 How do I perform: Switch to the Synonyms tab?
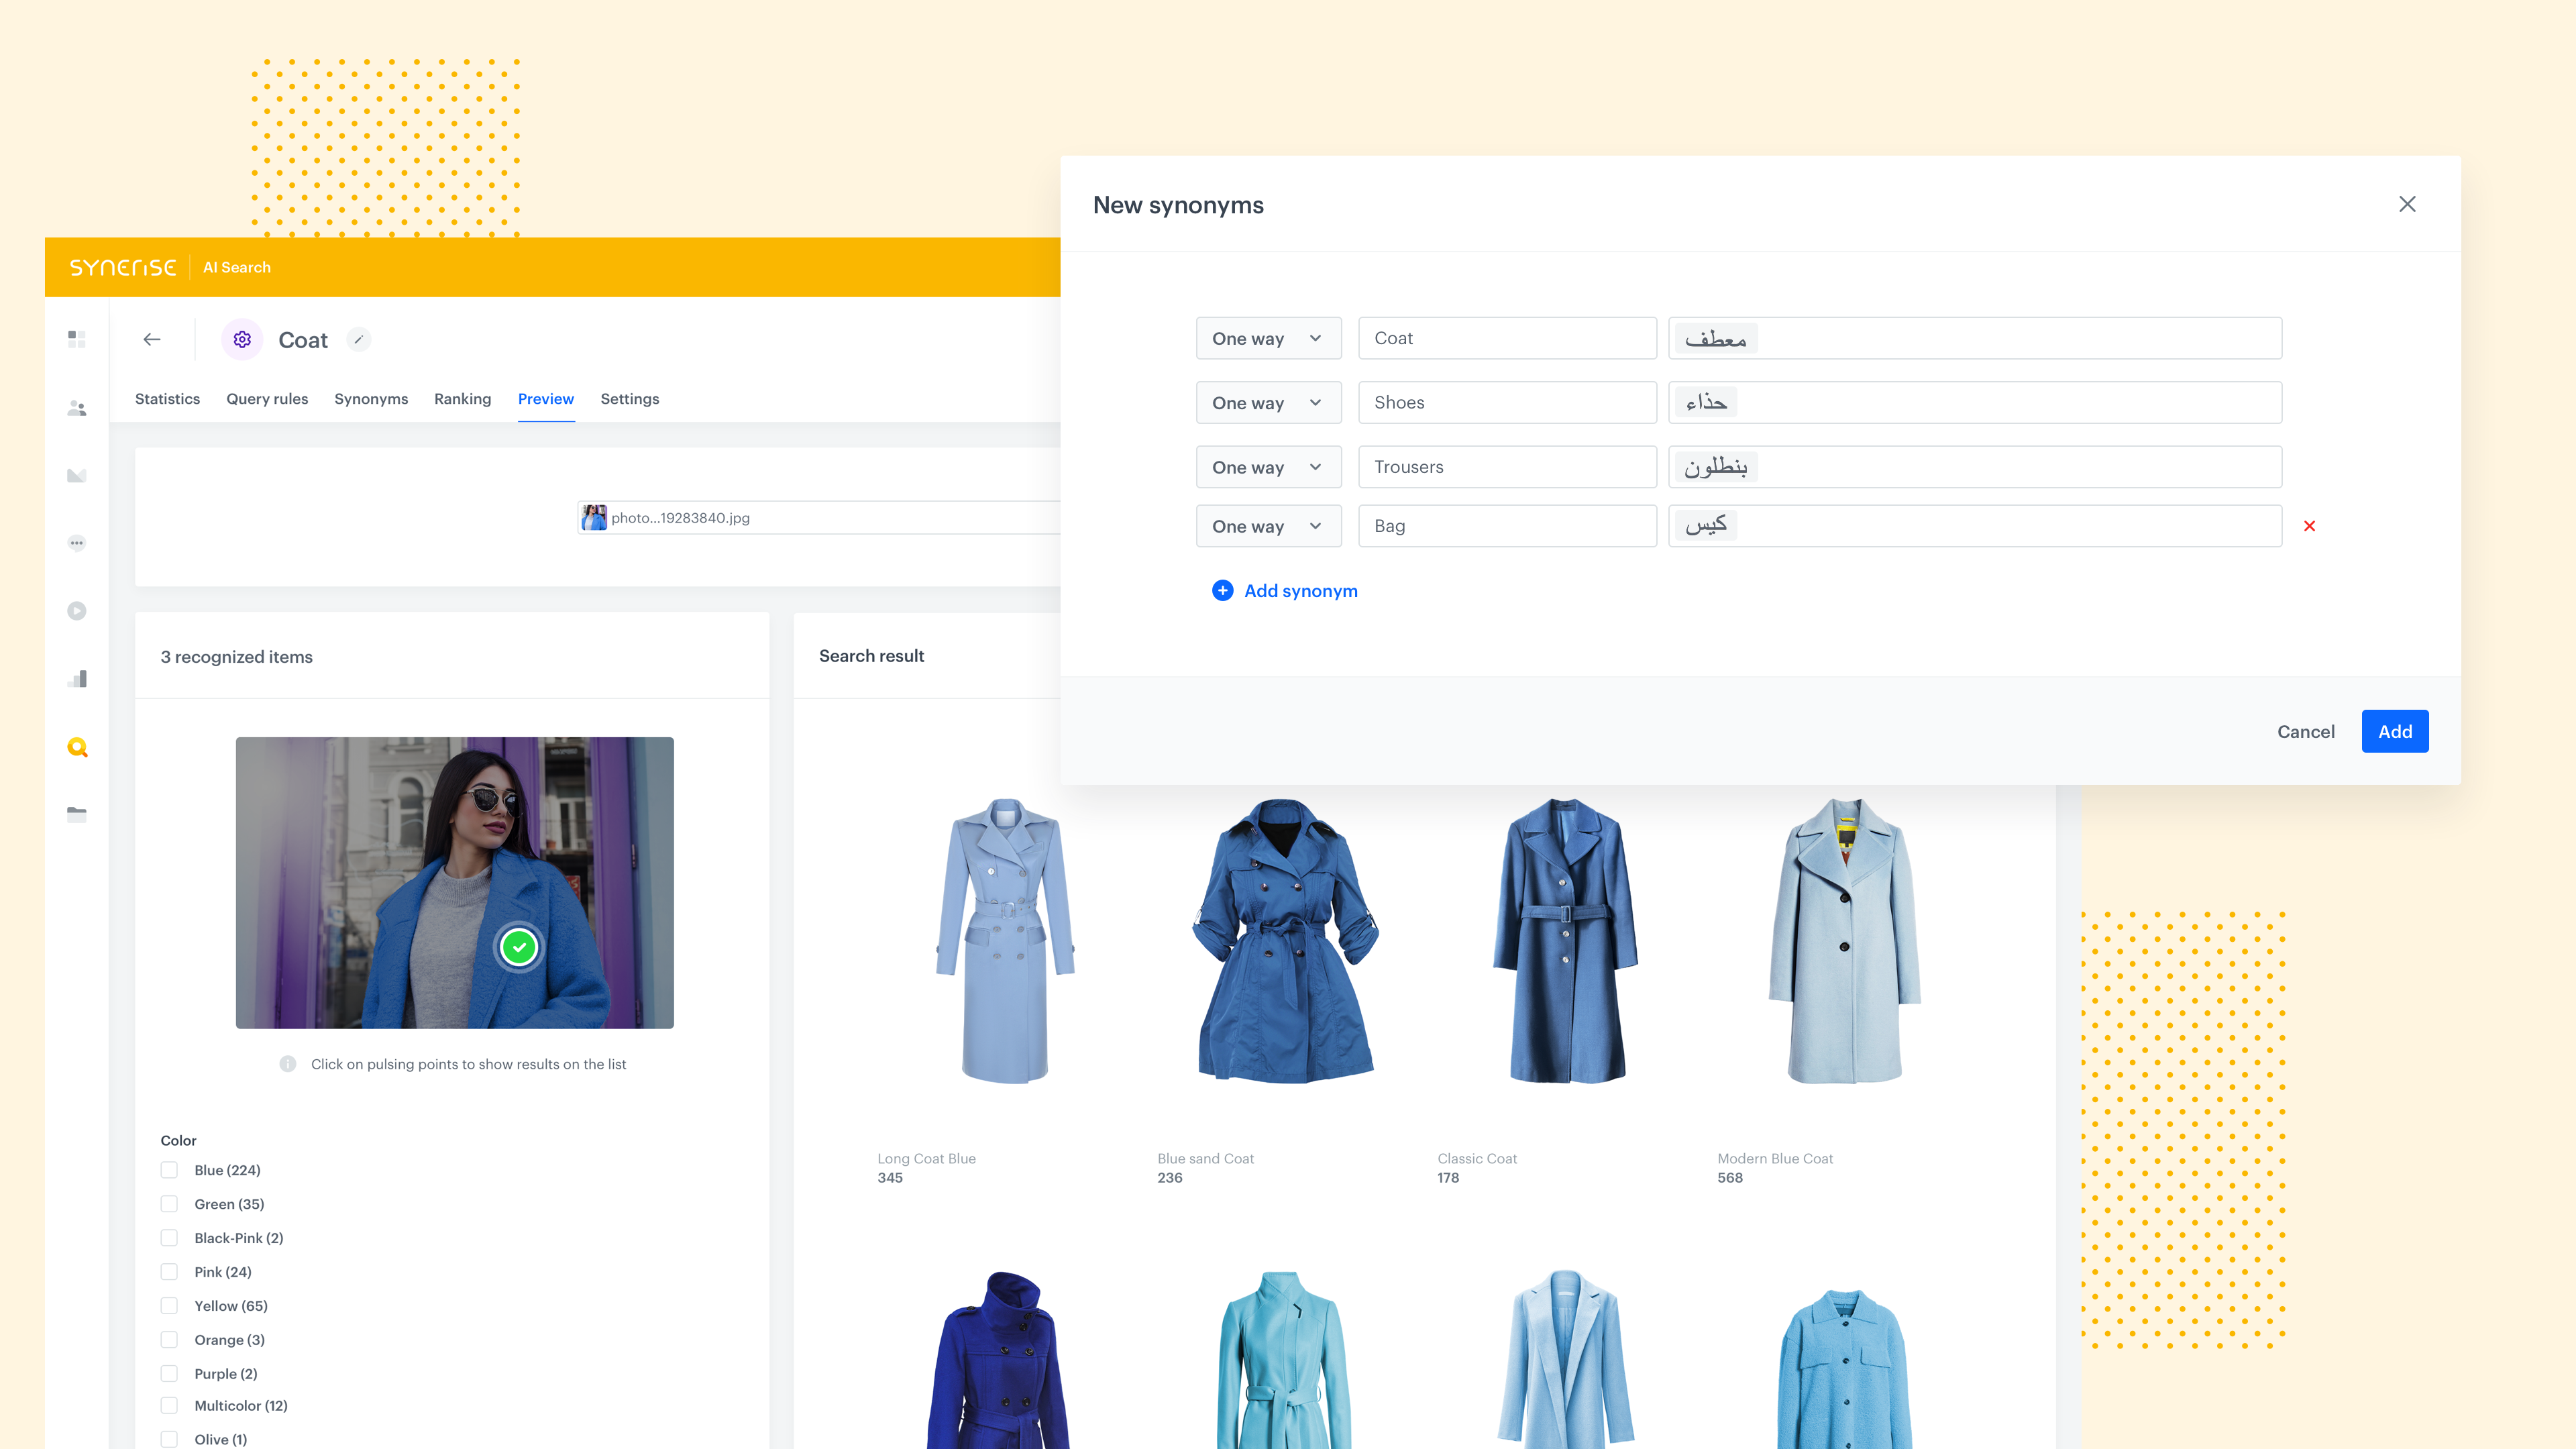pos(371,399)
